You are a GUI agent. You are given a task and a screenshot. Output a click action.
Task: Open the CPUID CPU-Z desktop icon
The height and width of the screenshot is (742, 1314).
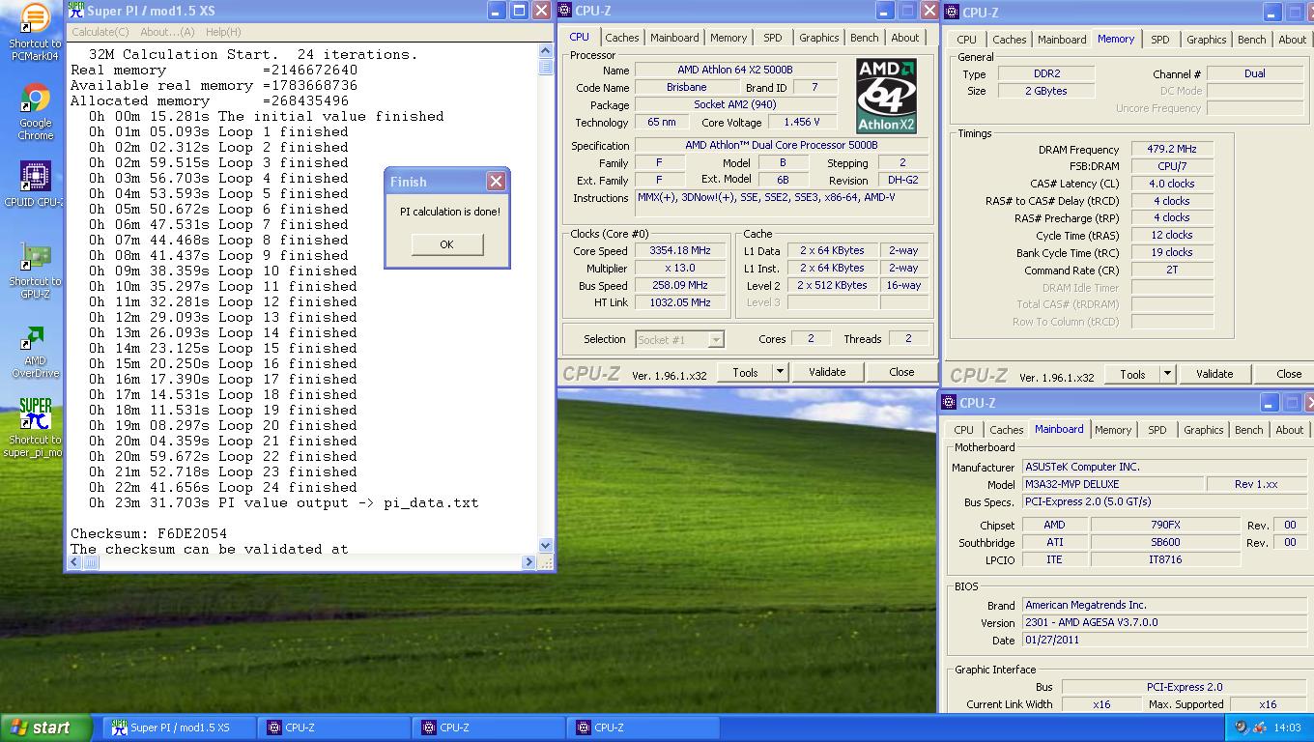(35, 184)
